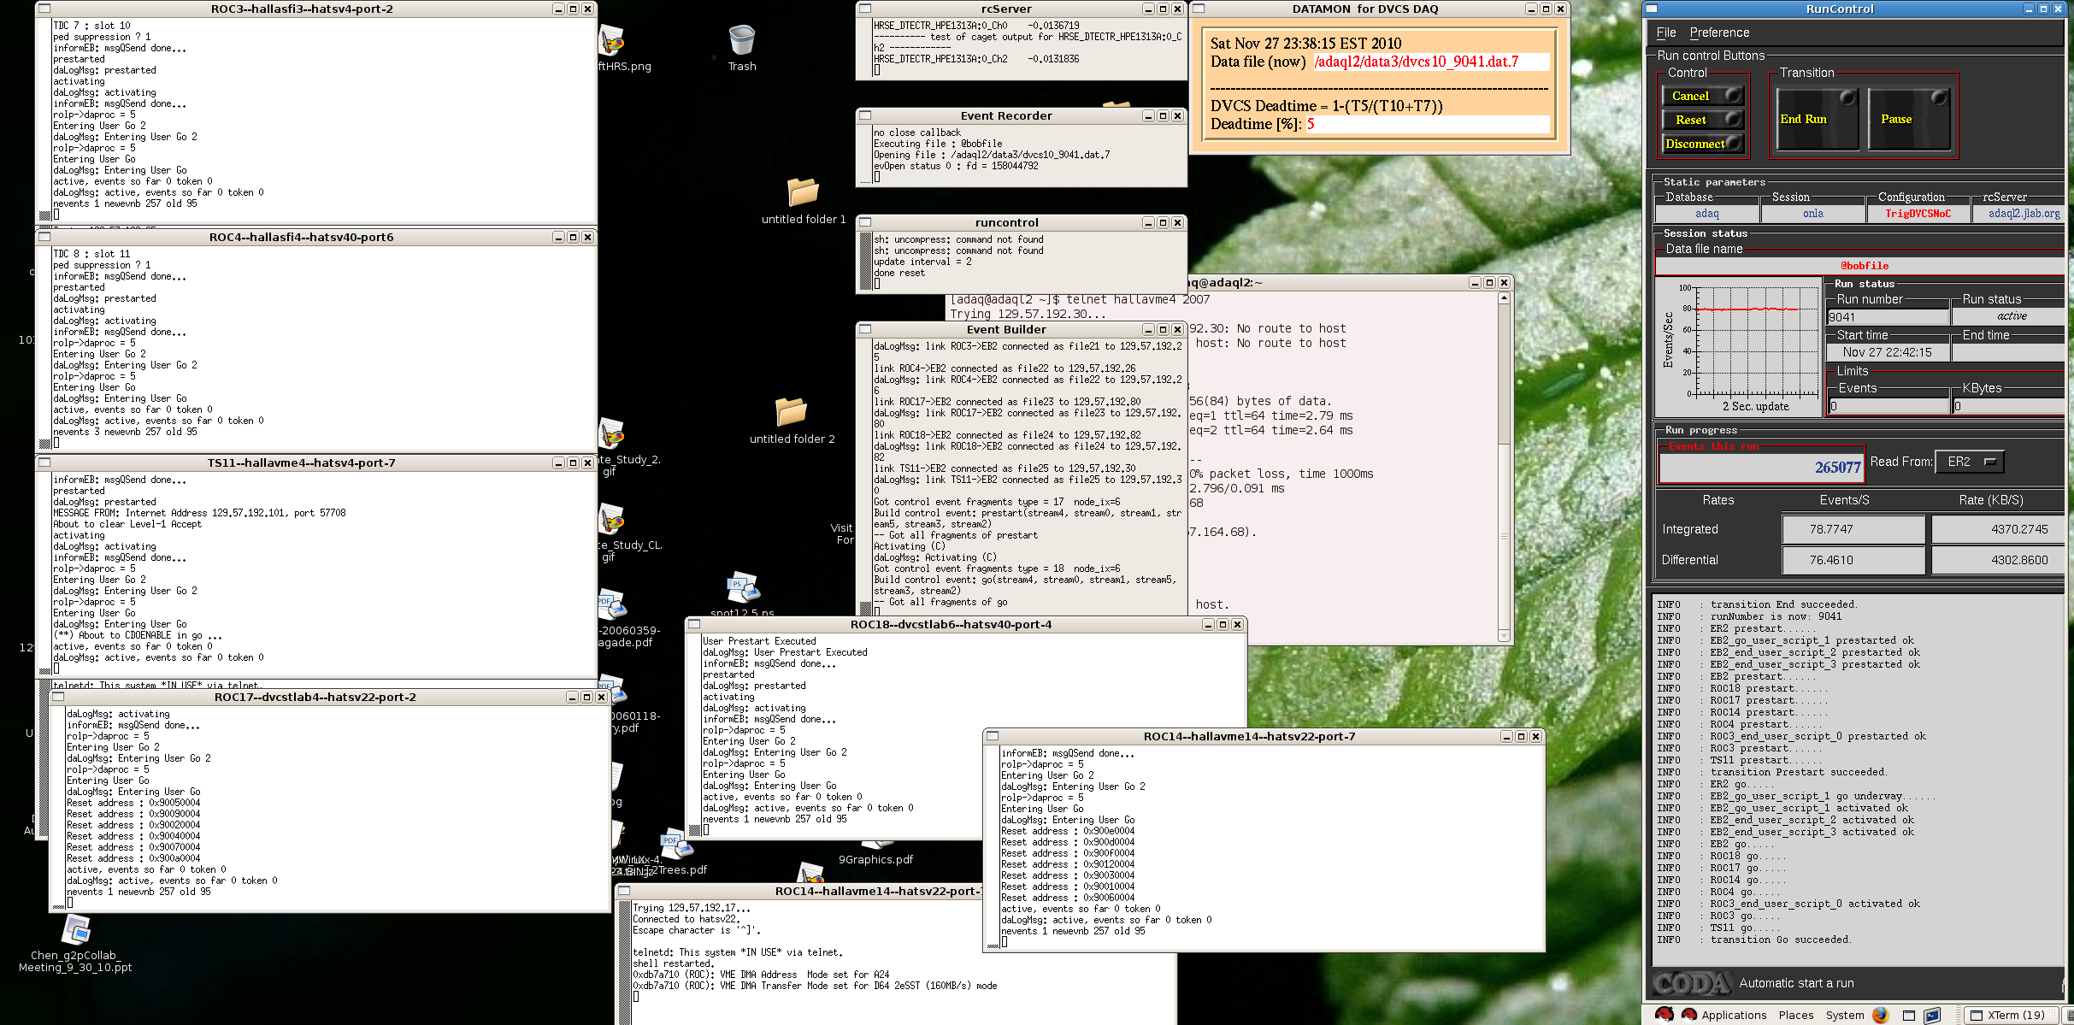The image size is (2074, 1025).
Task: Click Differential Events/S value 76.4610
Action: [x=1853, y=560]
